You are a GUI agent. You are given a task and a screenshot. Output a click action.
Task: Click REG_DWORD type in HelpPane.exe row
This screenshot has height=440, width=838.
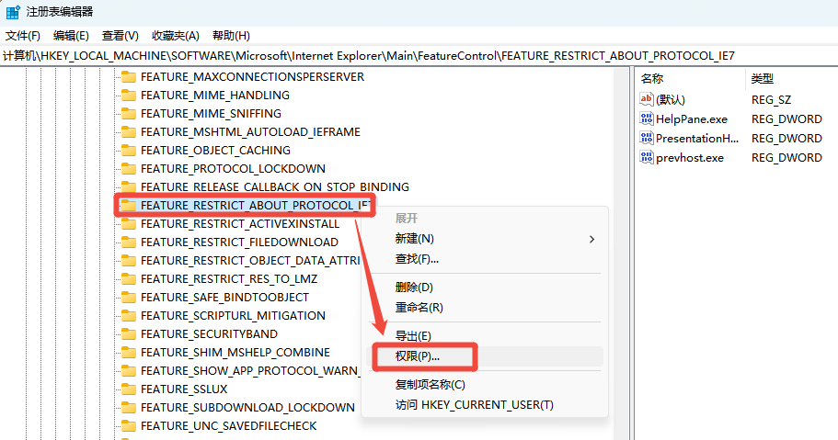click(x=786, y=119)
